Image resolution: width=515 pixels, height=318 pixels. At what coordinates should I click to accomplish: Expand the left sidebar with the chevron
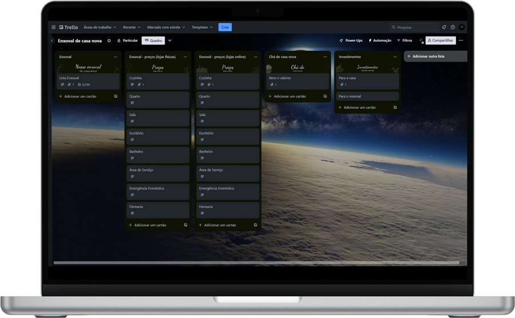(52, 41)
